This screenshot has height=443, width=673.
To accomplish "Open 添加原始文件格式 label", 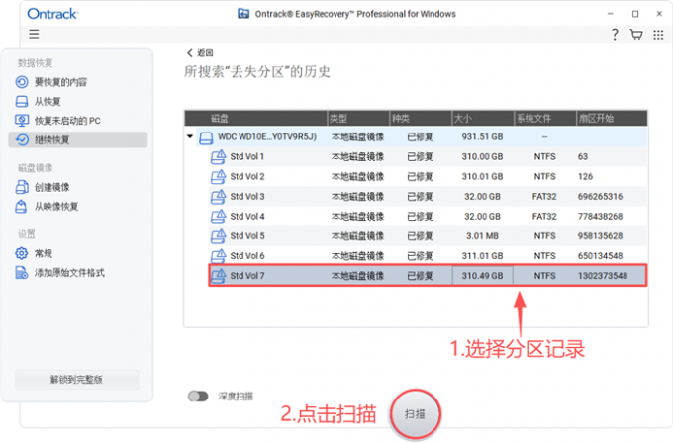I will [69, 273].
